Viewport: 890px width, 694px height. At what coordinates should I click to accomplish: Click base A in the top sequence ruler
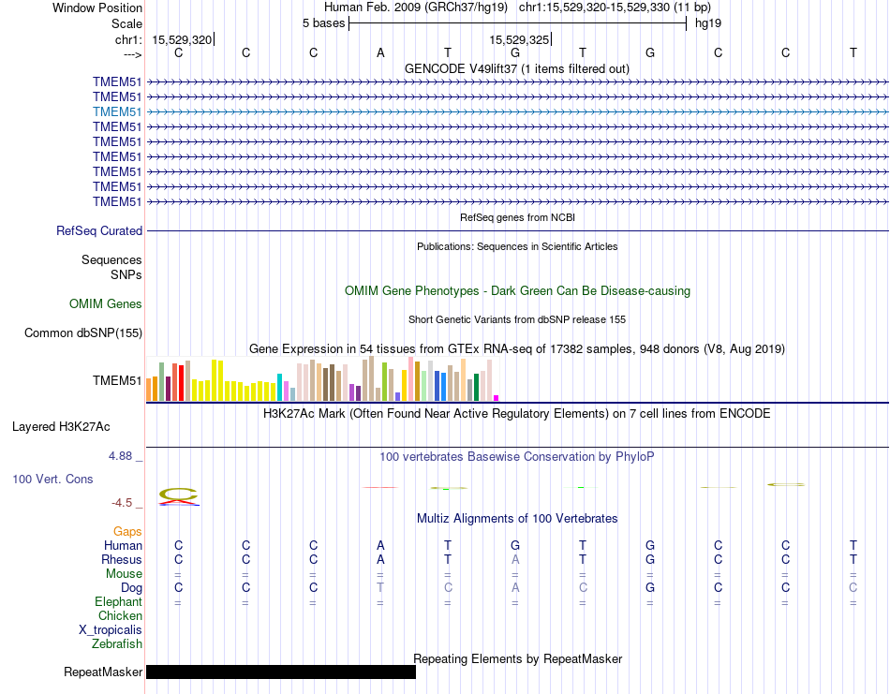click(380, 52)
